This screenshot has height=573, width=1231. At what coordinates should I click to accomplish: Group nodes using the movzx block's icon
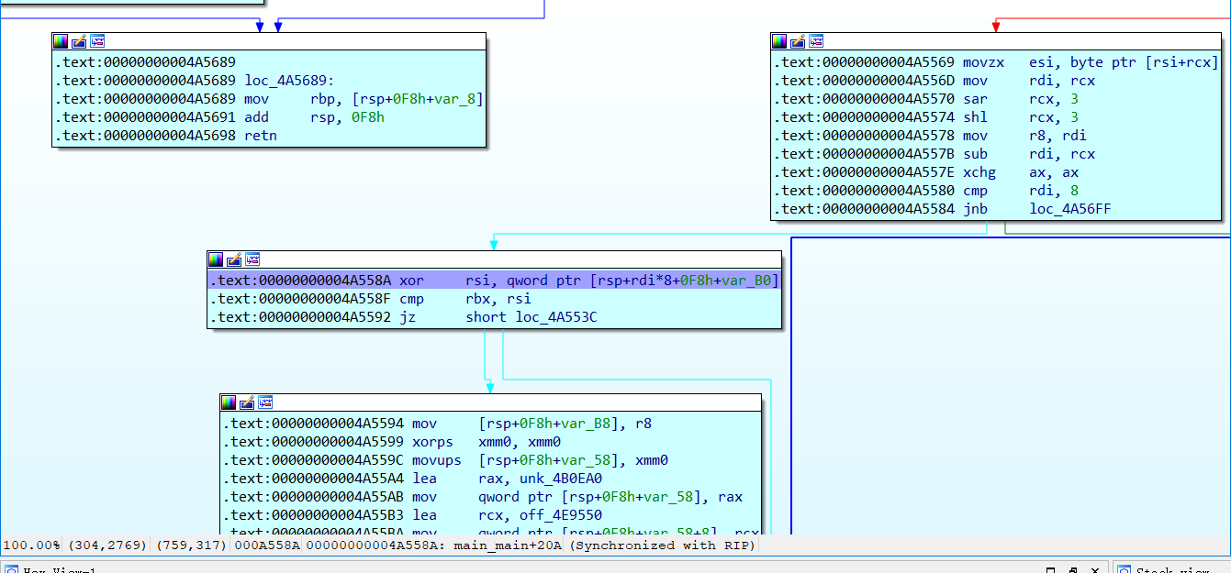(x=816, y=41)
